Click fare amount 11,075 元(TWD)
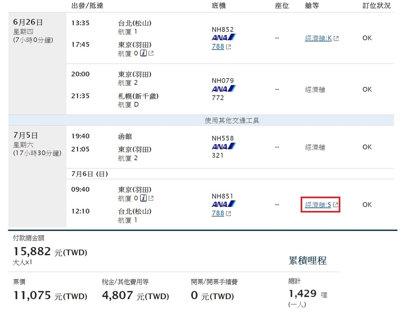 pos(50,296)
